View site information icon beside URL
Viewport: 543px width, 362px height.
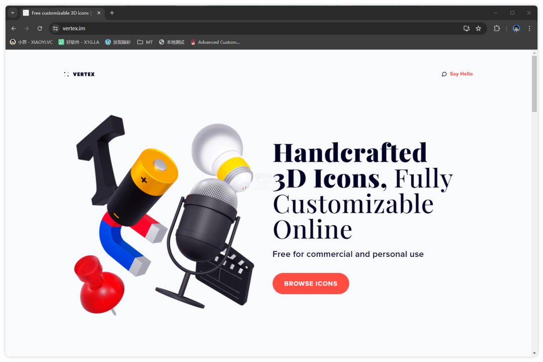pos(55,28)
